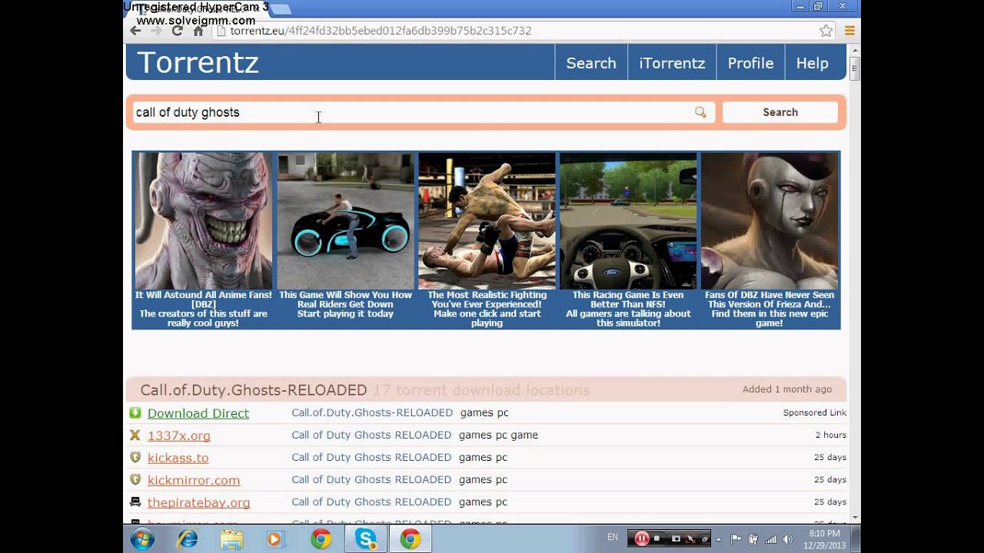Click 'Call of Duty Ghosts RELOADED' in the 1337x.org row
984x553 pixels.
(x=371, y=435)
